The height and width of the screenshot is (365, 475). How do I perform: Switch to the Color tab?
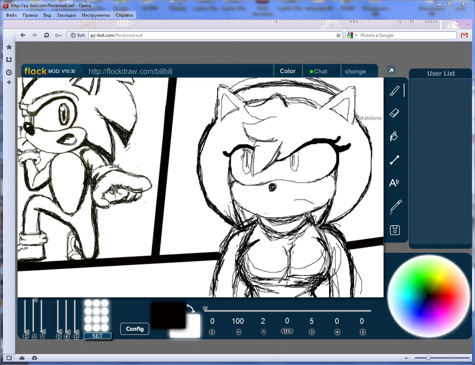click(x=288, y=71)
